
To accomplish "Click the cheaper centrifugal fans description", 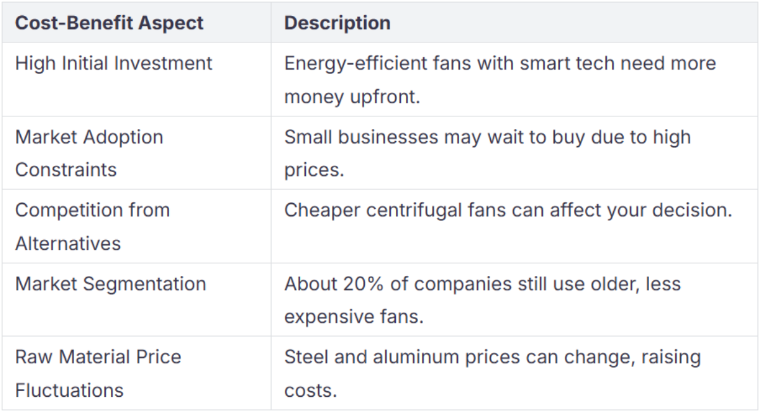I will pyautogui.click(x=508, y=210).
